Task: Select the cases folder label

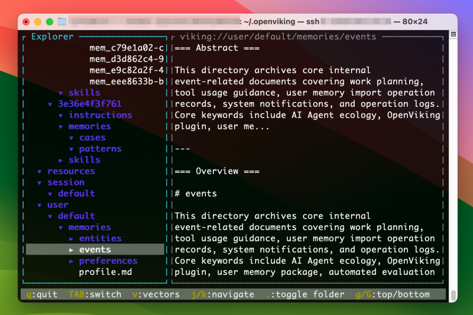Action: (92, 138)
